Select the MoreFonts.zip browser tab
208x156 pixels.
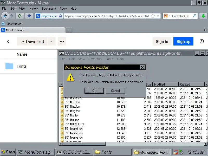pyautogui.click(x=32, y=30)
